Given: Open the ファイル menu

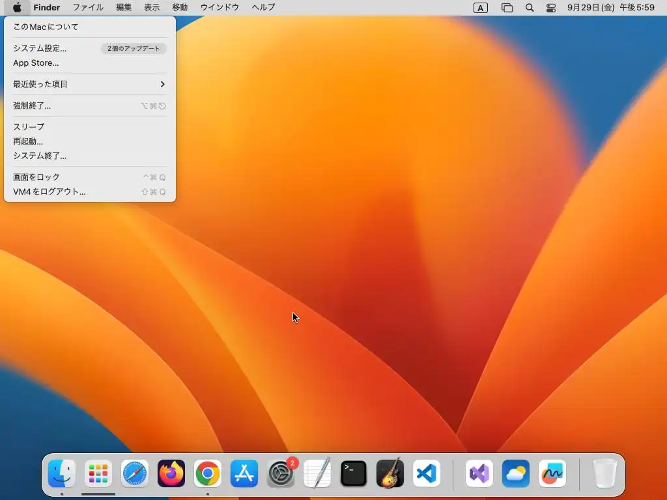Looking at the screenshot, I should pos(88,7).
